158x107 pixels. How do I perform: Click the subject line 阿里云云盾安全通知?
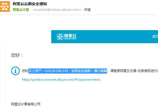30,4
